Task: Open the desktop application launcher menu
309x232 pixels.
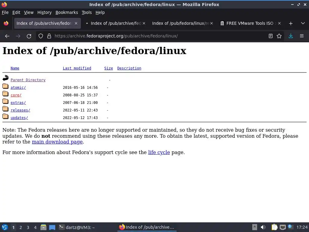Action: pos(5,227)
